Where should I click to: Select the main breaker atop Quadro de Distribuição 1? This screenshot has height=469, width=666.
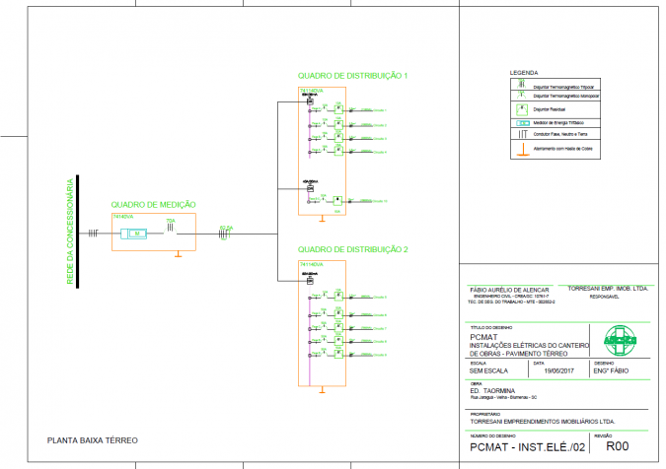[310, 101]
